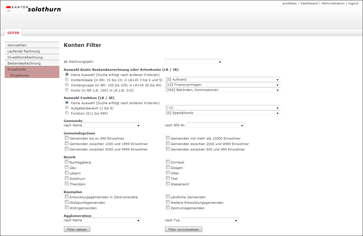Open the Administration link

(333, 3)
